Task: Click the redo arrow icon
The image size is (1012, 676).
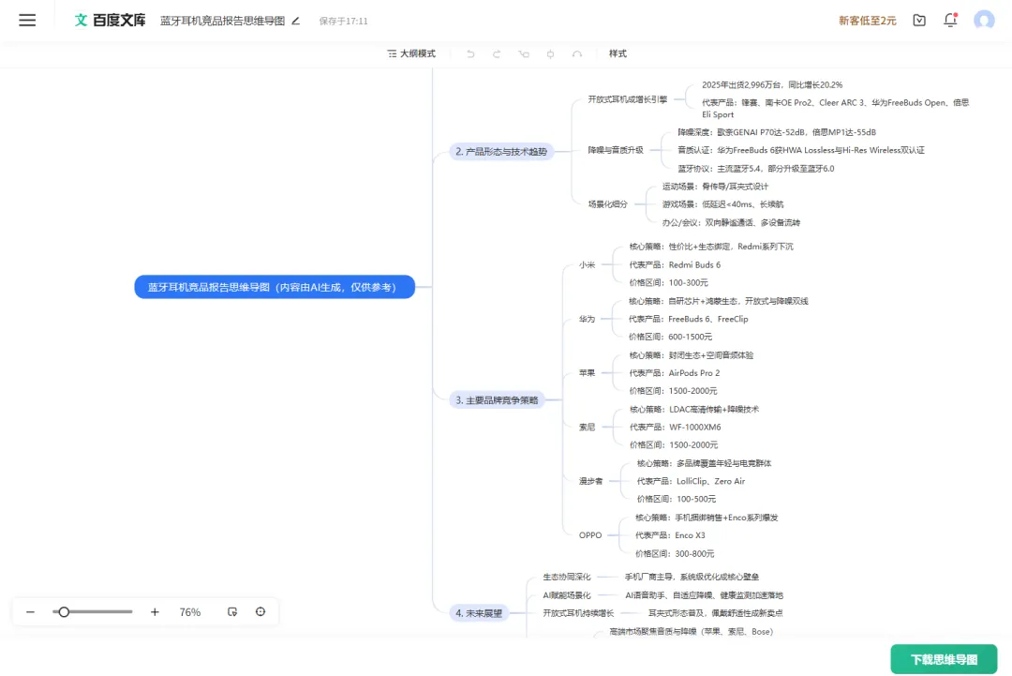Action: click(x=497, y=53)
